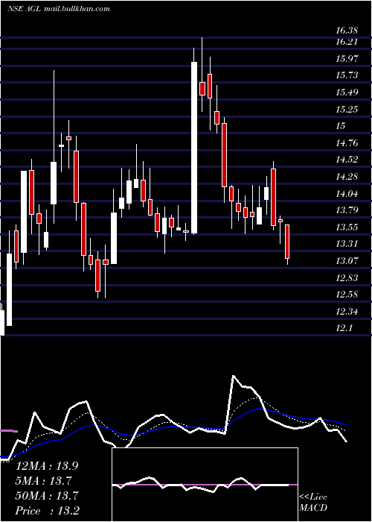The width and height of the screenshot is (372, 522).
Task: Click the 15 price axis label
Action: (x=341, y=126)
